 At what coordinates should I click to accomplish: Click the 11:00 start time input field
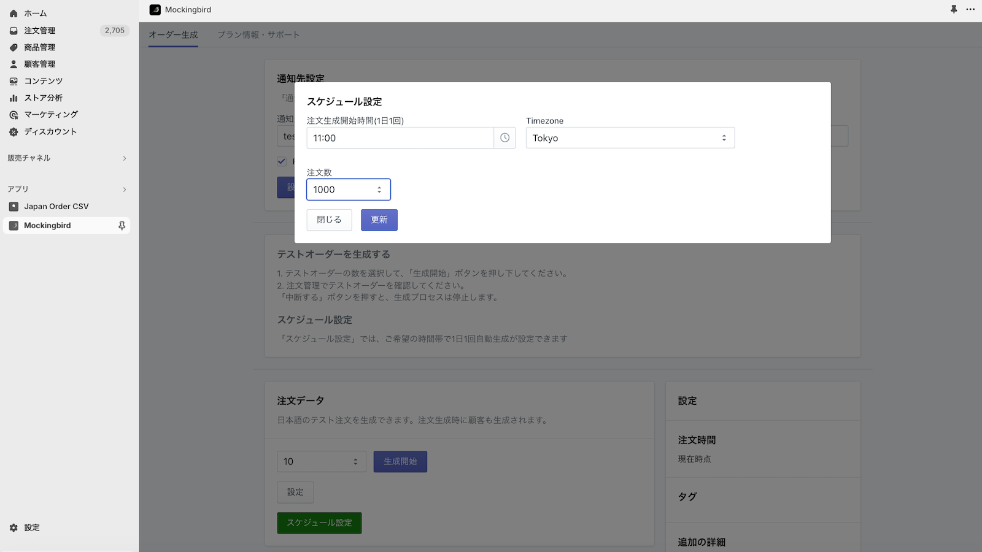tap(400, 138)
